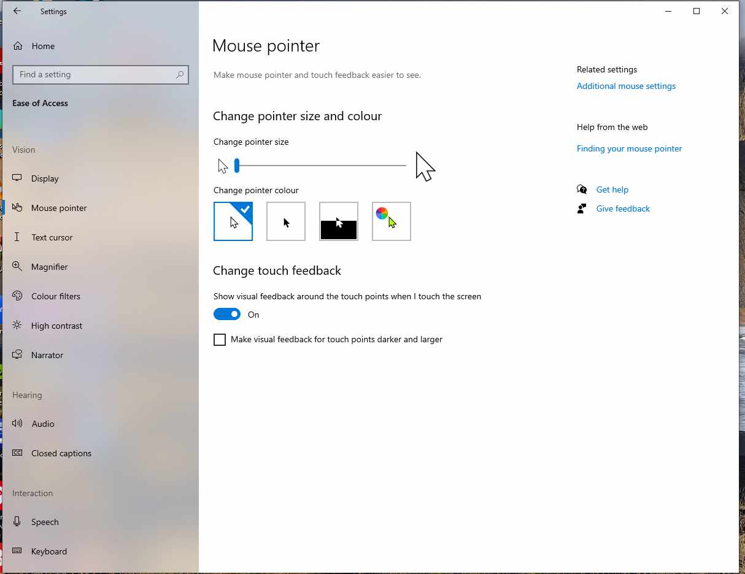This screenshot has height=574, width=745.
Task: Open Text cursor settings
Action: coord(52,237)
